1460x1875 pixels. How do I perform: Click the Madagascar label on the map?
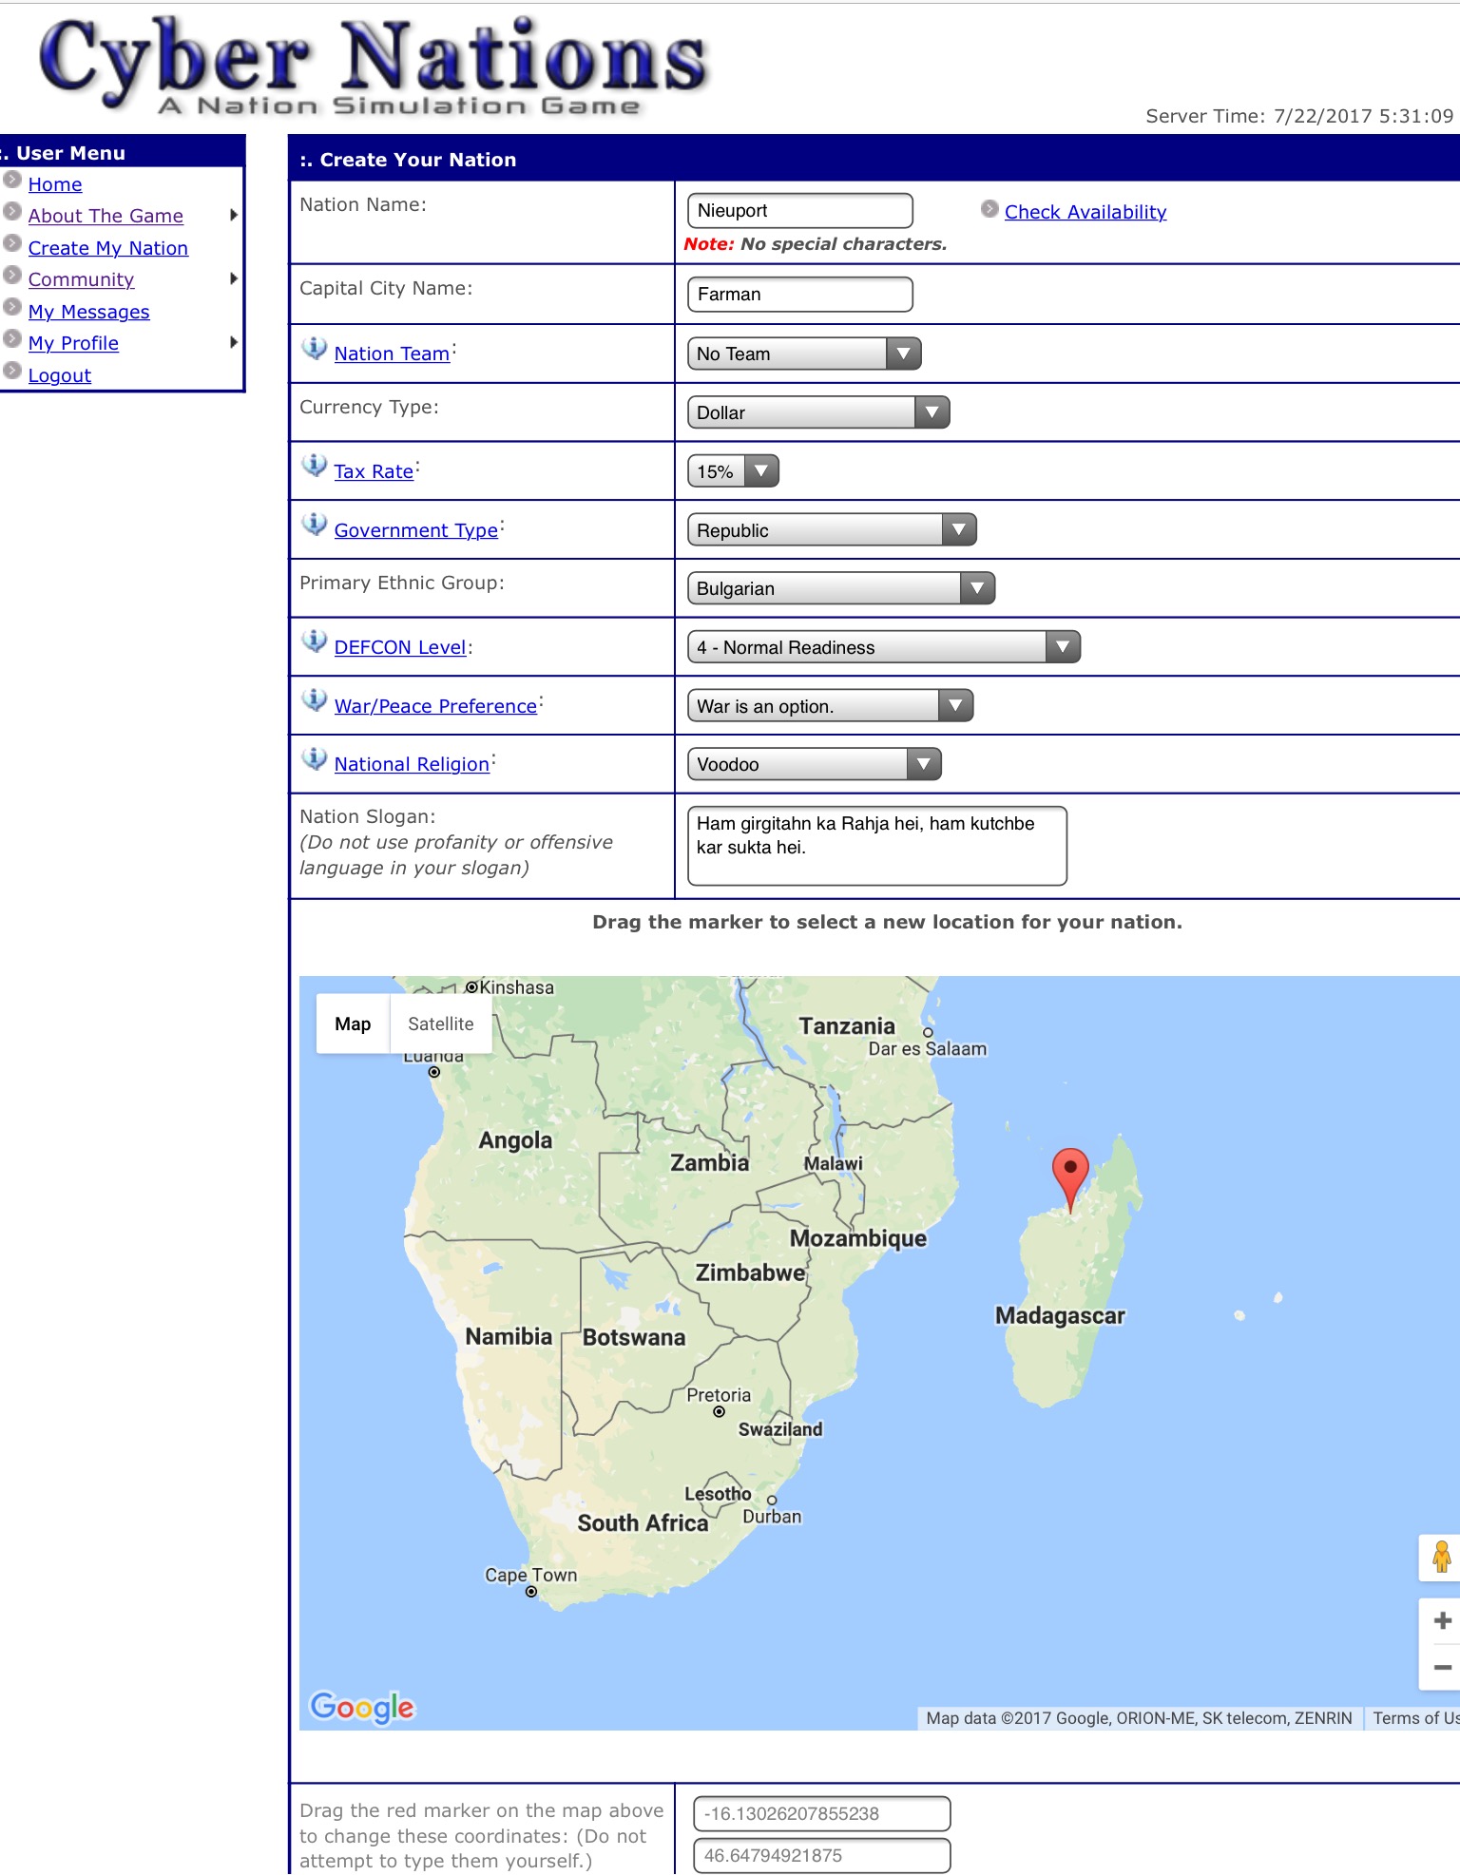pyautogui.click(x=1060, y=1316)
